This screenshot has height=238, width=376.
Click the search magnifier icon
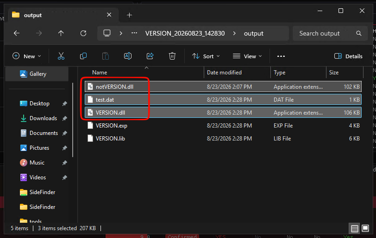(x=359, y=33)
